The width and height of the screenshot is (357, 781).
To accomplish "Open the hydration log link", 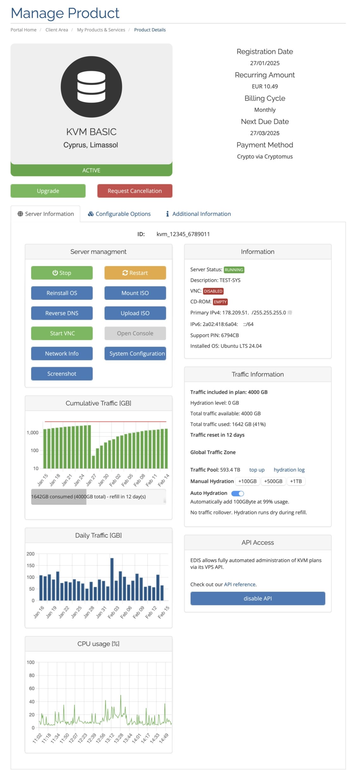I will click(x=289, y=470).
